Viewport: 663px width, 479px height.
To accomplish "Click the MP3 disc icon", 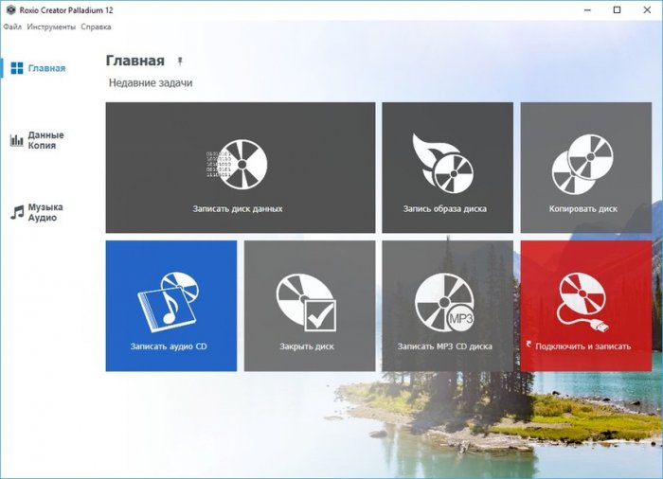I will click(x=444, y=302).
